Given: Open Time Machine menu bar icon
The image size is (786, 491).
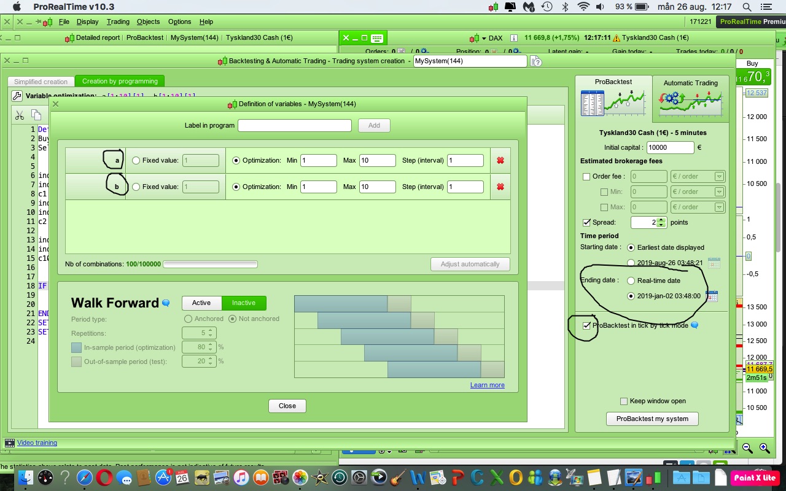Looking at the screenshot, I should 547,7.
